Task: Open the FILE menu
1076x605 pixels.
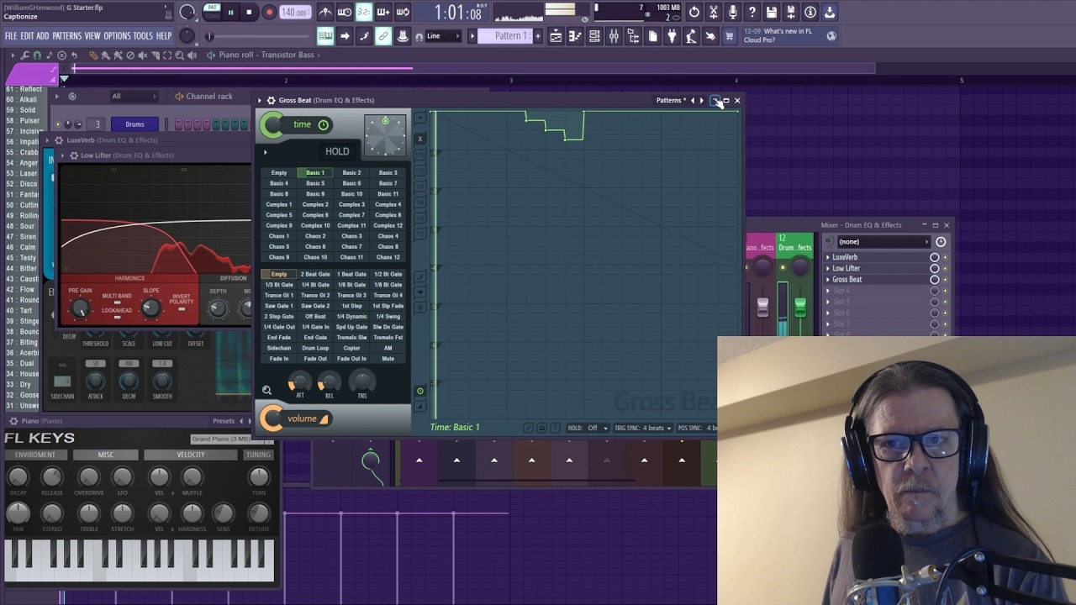Action: (11, 36)
